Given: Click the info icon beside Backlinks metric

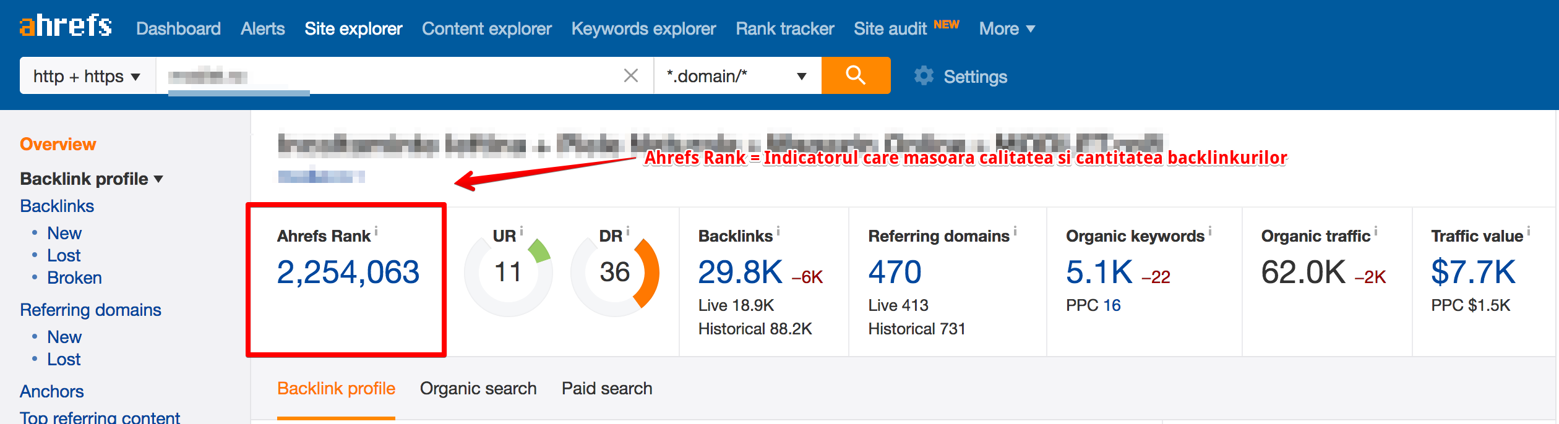Looking at the screenshot, I should tap(778, 231).
